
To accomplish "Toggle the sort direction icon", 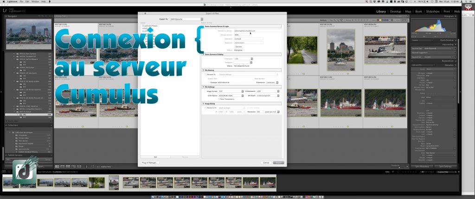I will point(93,166).
